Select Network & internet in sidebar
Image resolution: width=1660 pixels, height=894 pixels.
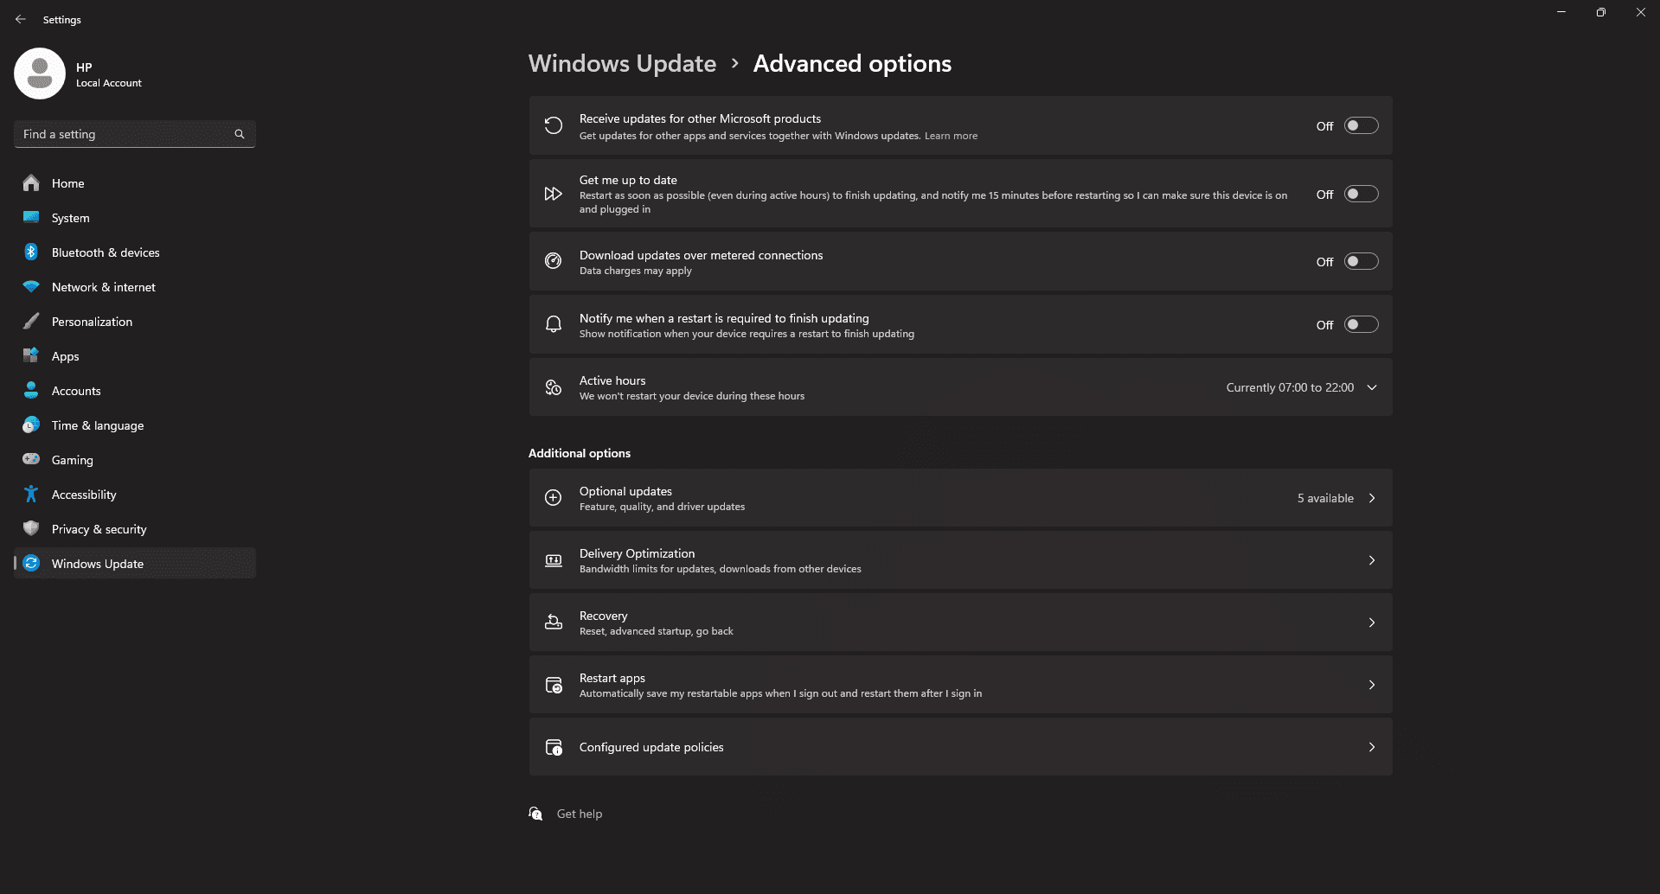(104, 287)
